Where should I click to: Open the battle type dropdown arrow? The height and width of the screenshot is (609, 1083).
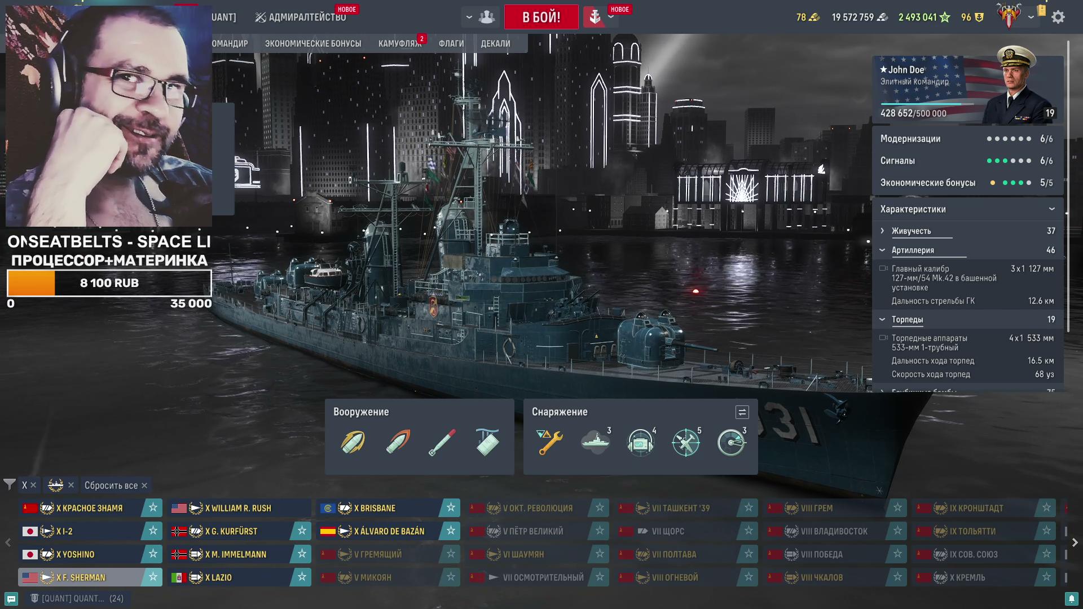611,17
